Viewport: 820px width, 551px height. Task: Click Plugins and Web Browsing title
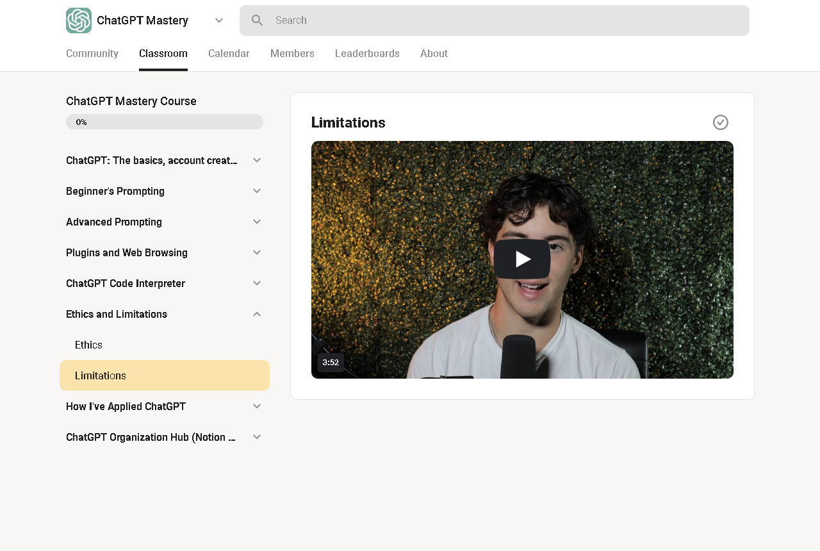pos(127,252)
